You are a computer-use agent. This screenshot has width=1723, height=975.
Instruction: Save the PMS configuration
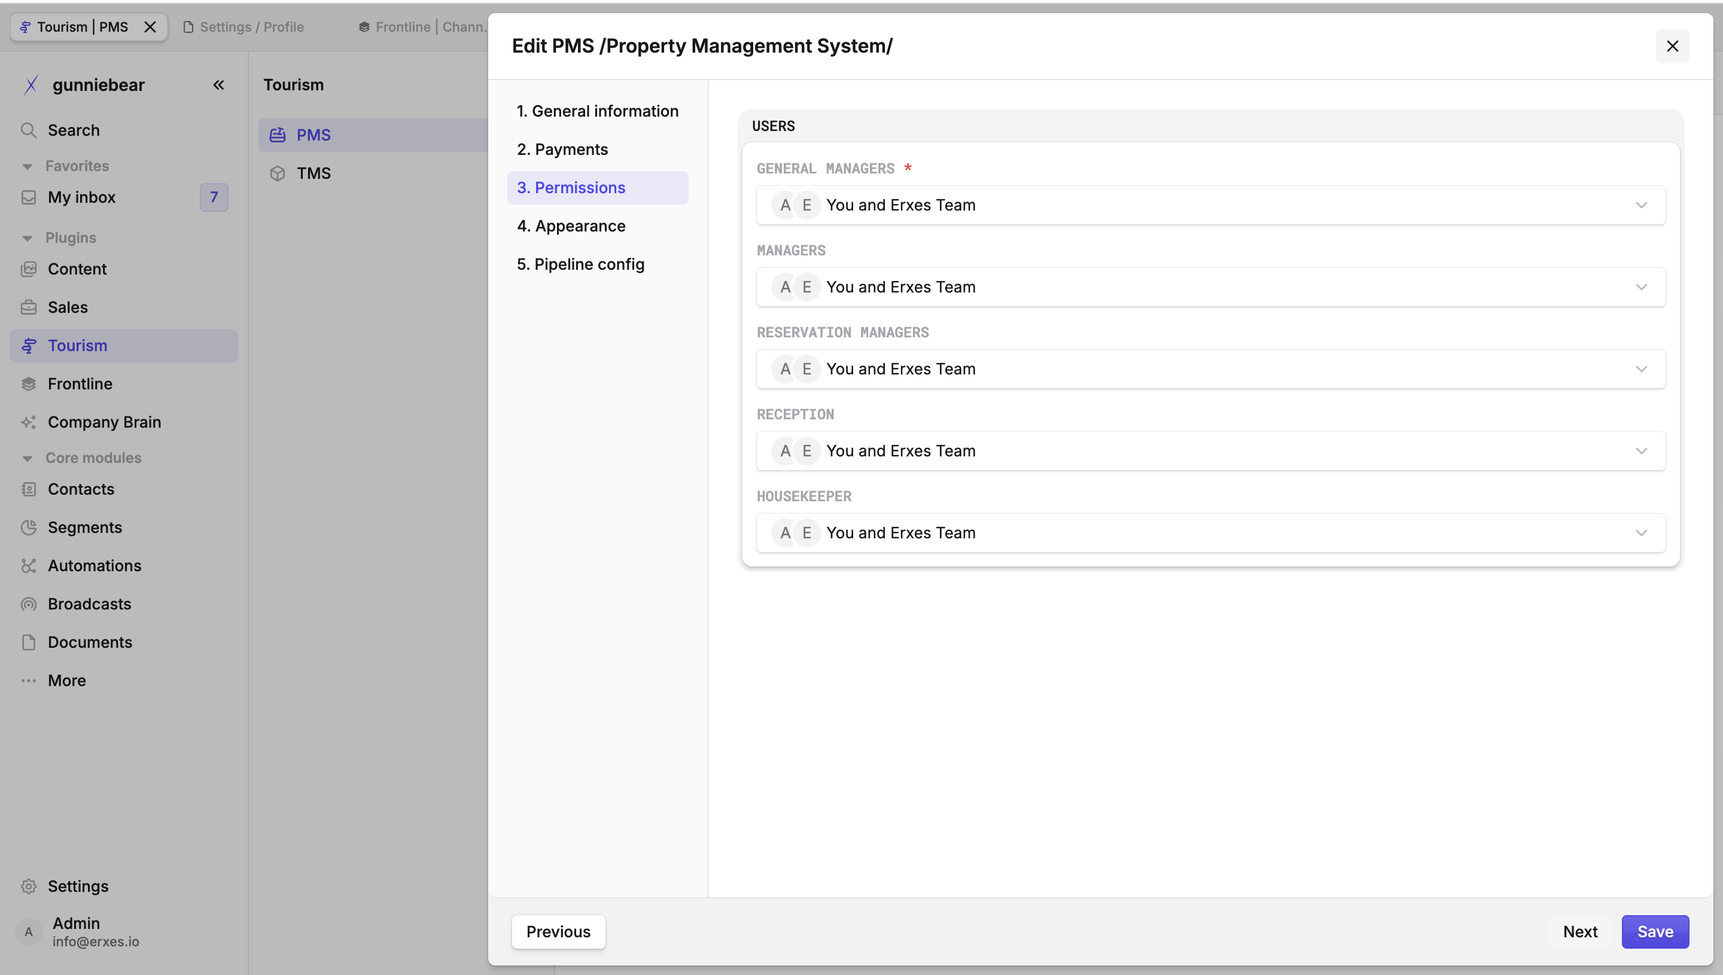point(1655,931)
